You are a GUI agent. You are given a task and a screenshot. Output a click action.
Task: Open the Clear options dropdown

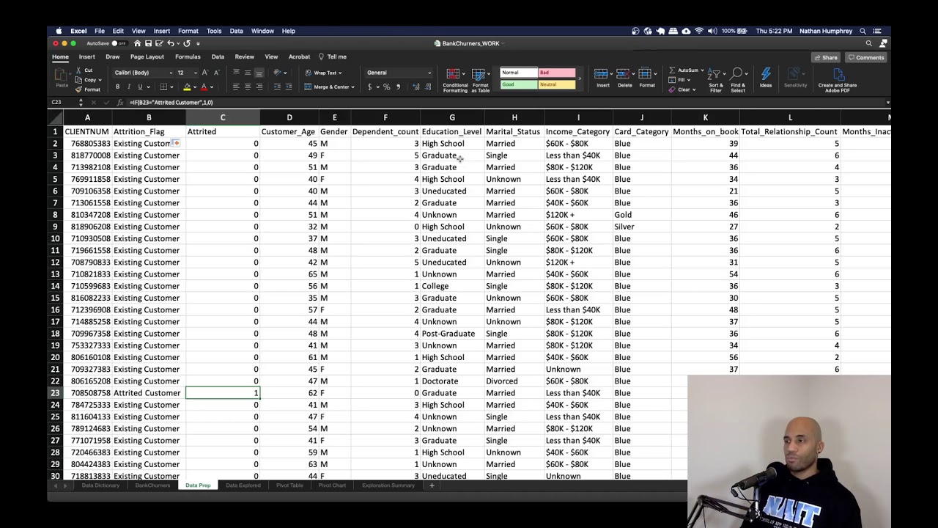[x=693, y=89]
